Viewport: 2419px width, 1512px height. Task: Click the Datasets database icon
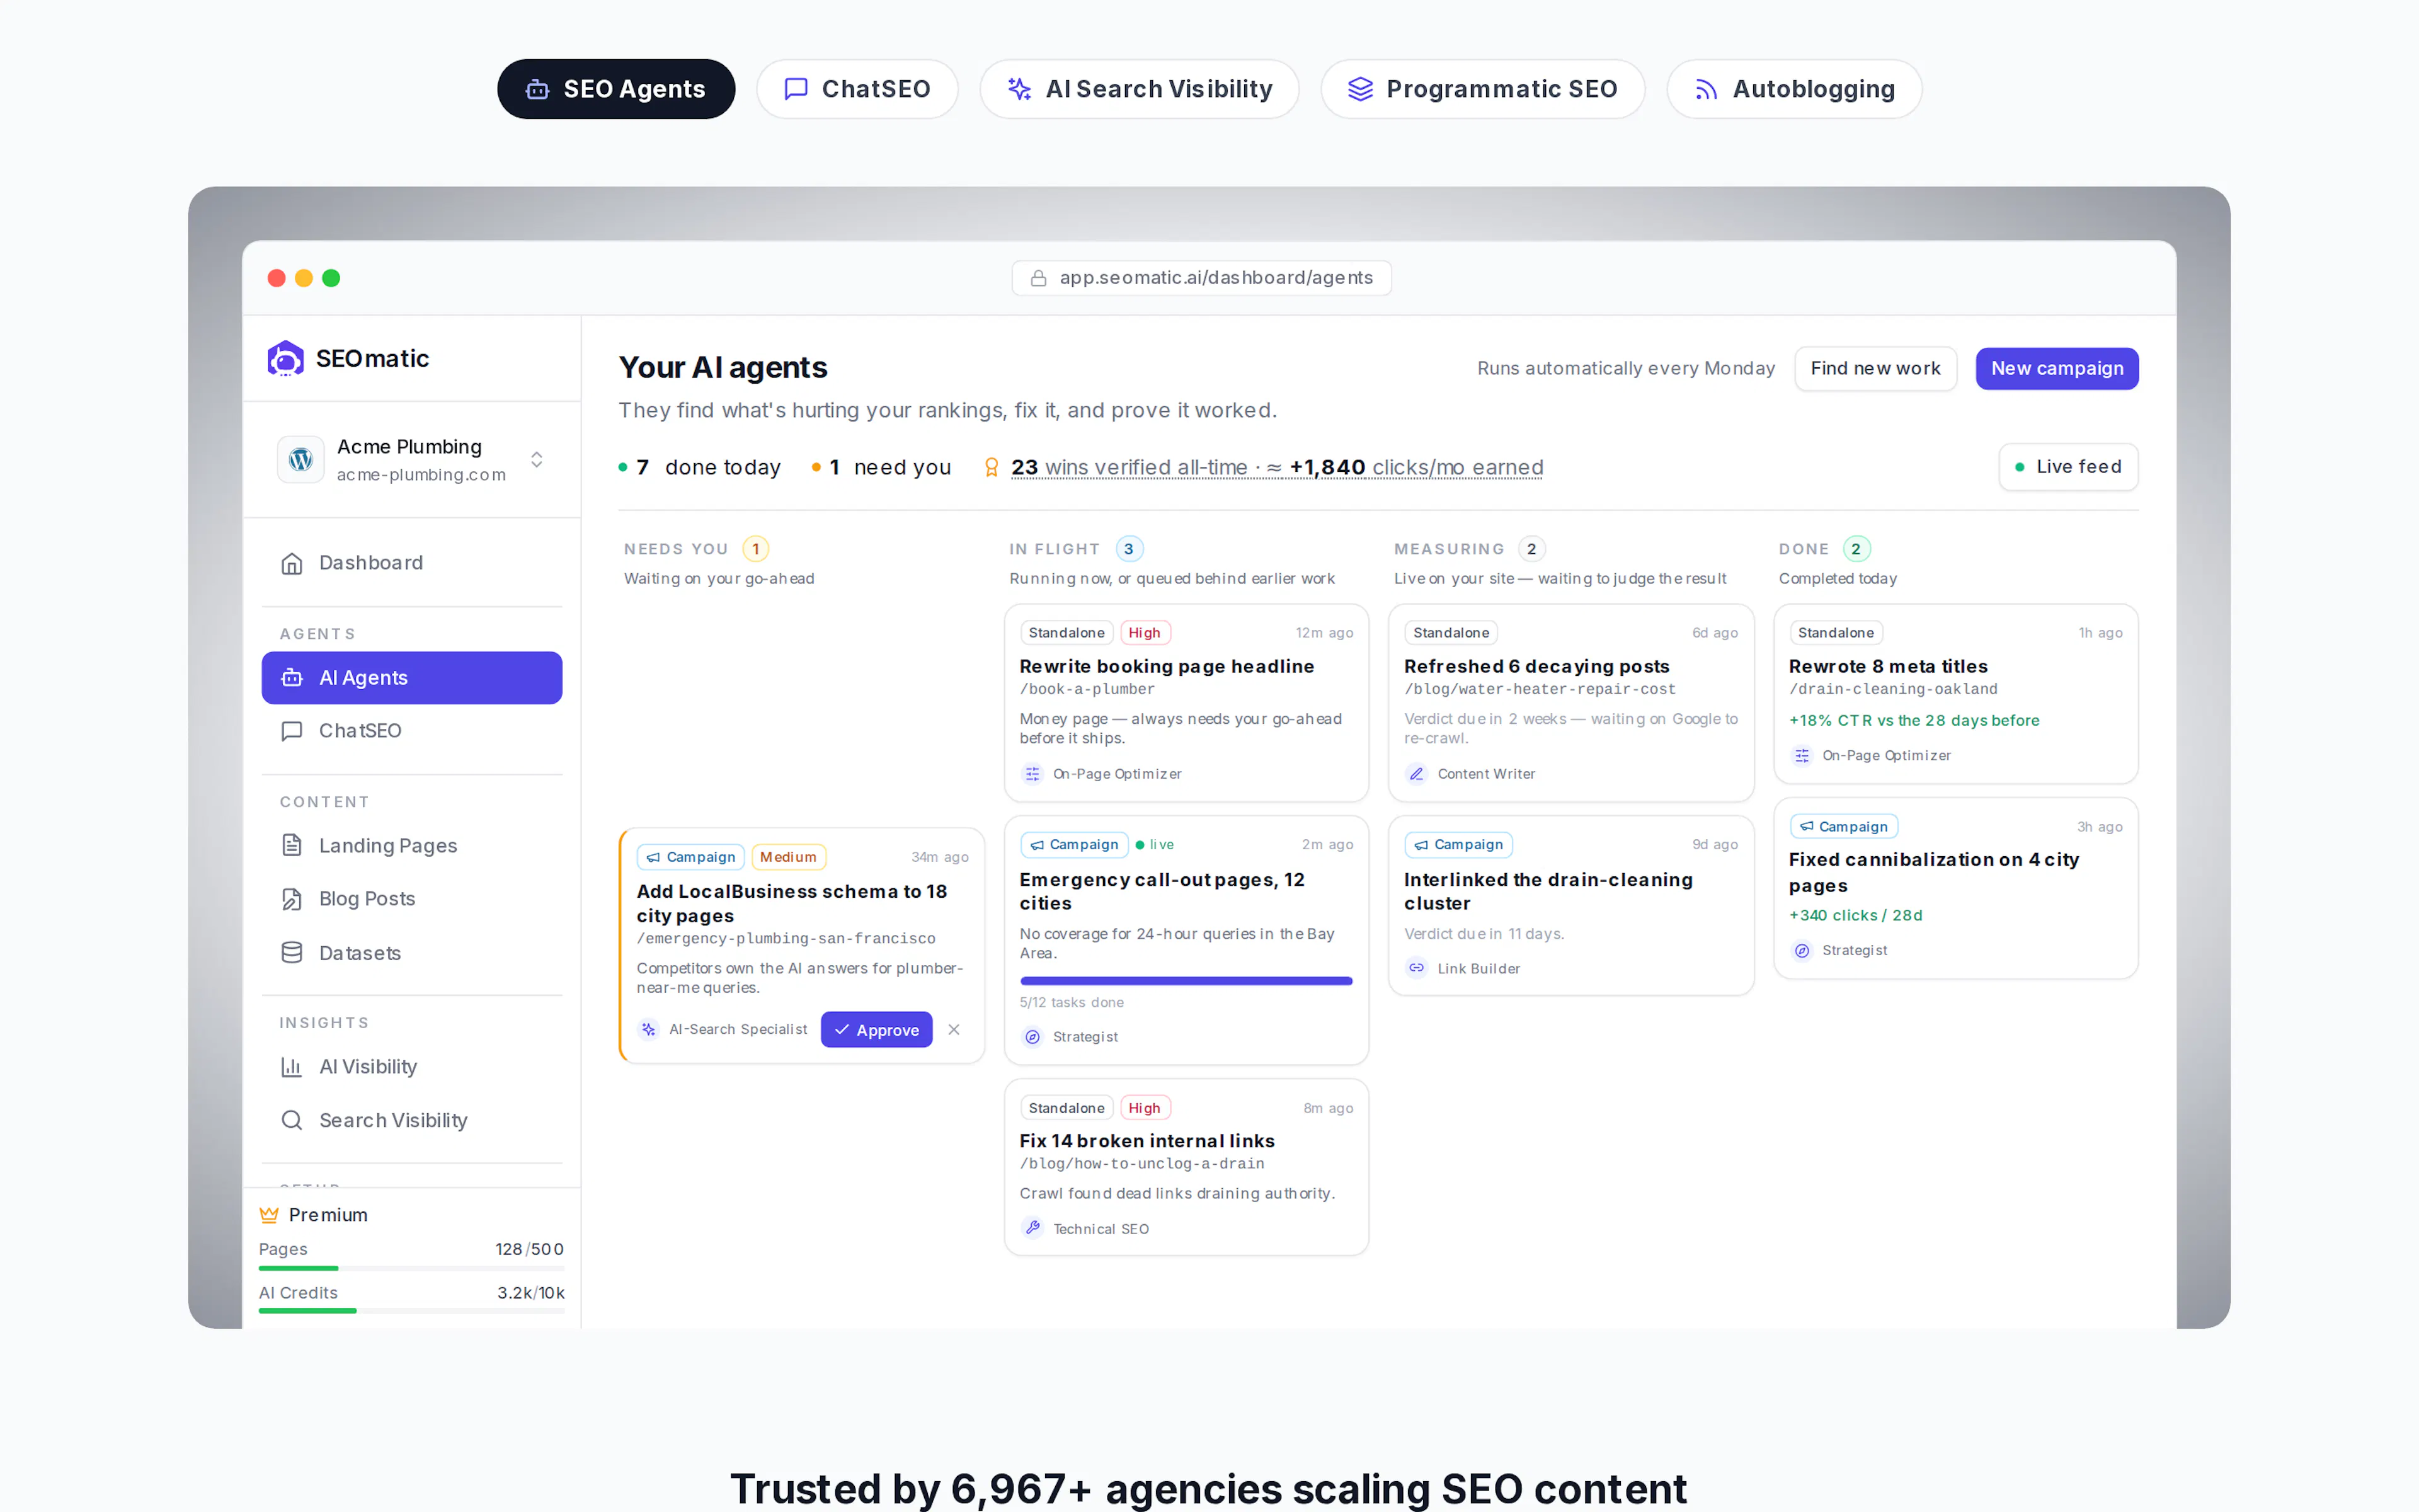(292, 953)
